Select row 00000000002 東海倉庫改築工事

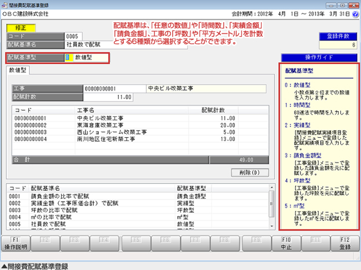coord(140,125)
